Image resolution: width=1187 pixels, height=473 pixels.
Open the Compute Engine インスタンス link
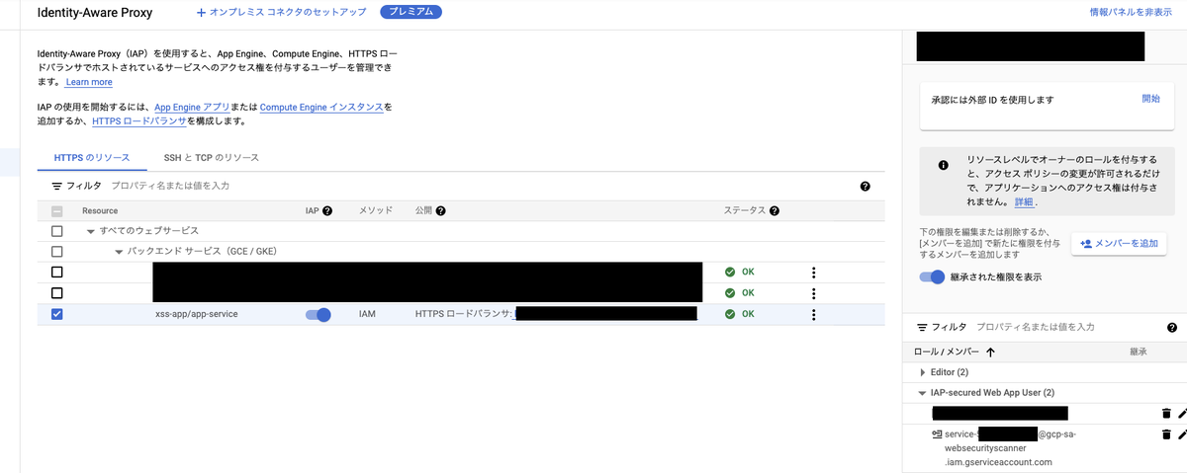(321, 107)
